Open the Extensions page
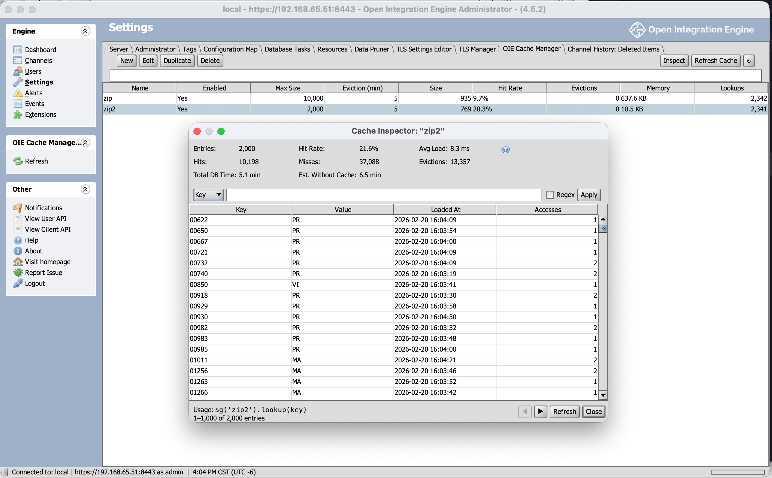Screen dimensions: 772x478 pos(40,114)
